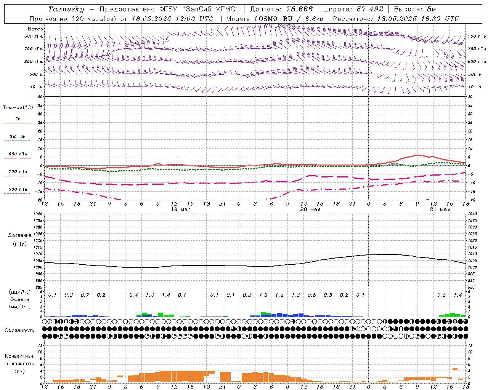The image size is (488, 390).
Task: Select the Осадки label
Action: [x=19, y=300]
